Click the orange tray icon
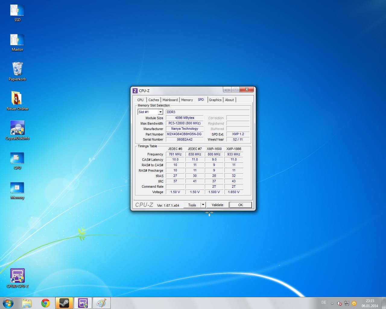The height and width of the screenshot is (309, 386). (x=354, y=303)
